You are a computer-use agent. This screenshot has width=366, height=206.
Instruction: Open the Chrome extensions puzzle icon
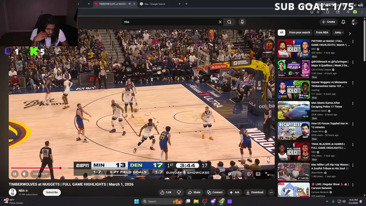pos(328,12)
